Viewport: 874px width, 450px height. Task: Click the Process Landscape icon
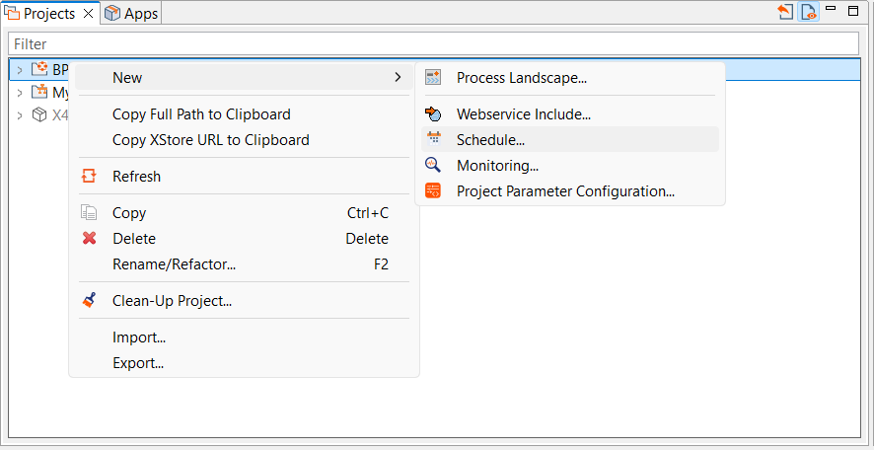(x=433, y=77)
